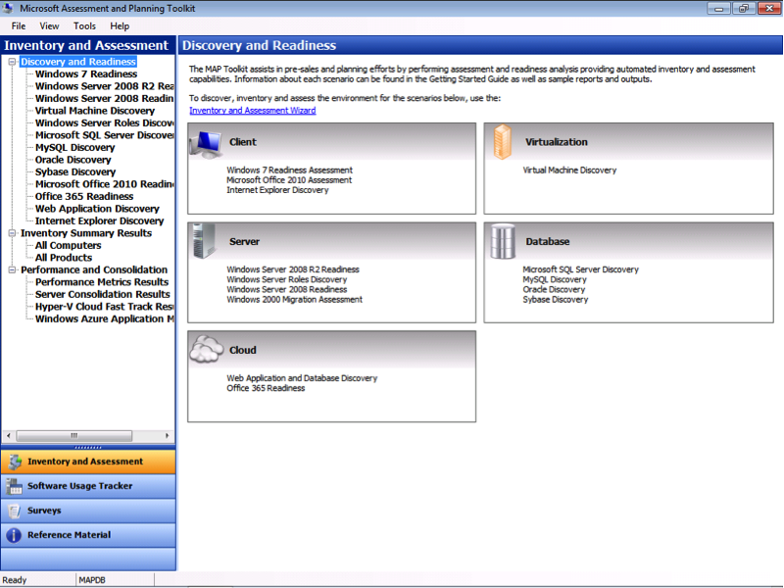Screen dimensions: 784x588
Task: Click Sybase Discovery in Database card
Action: [556, 300]
